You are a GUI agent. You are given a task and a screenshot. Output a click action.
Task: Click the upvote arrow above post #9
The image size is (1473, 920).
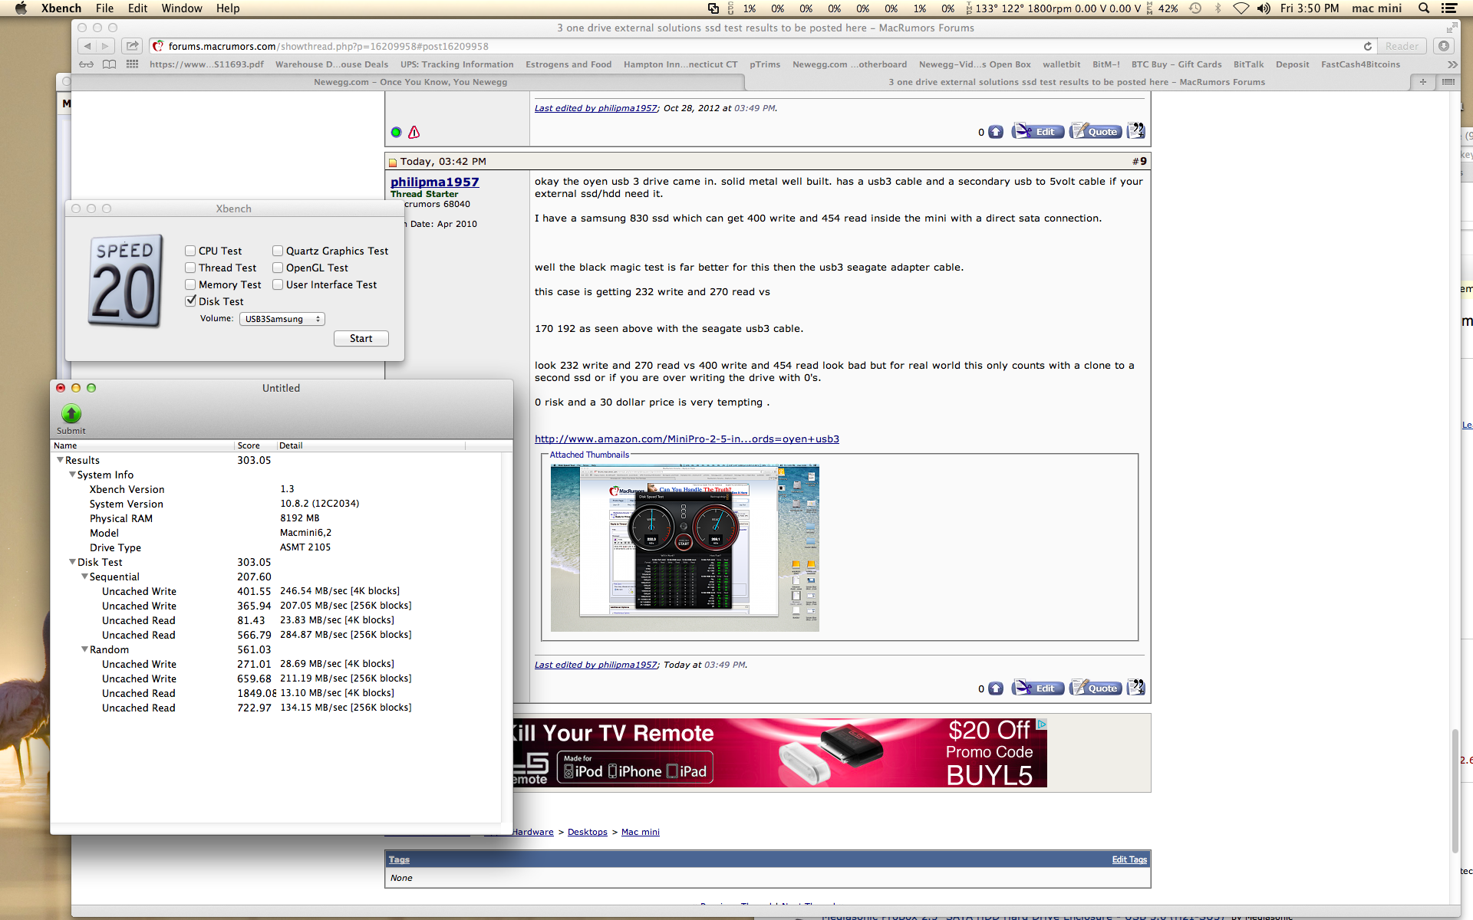coord(996,132)
